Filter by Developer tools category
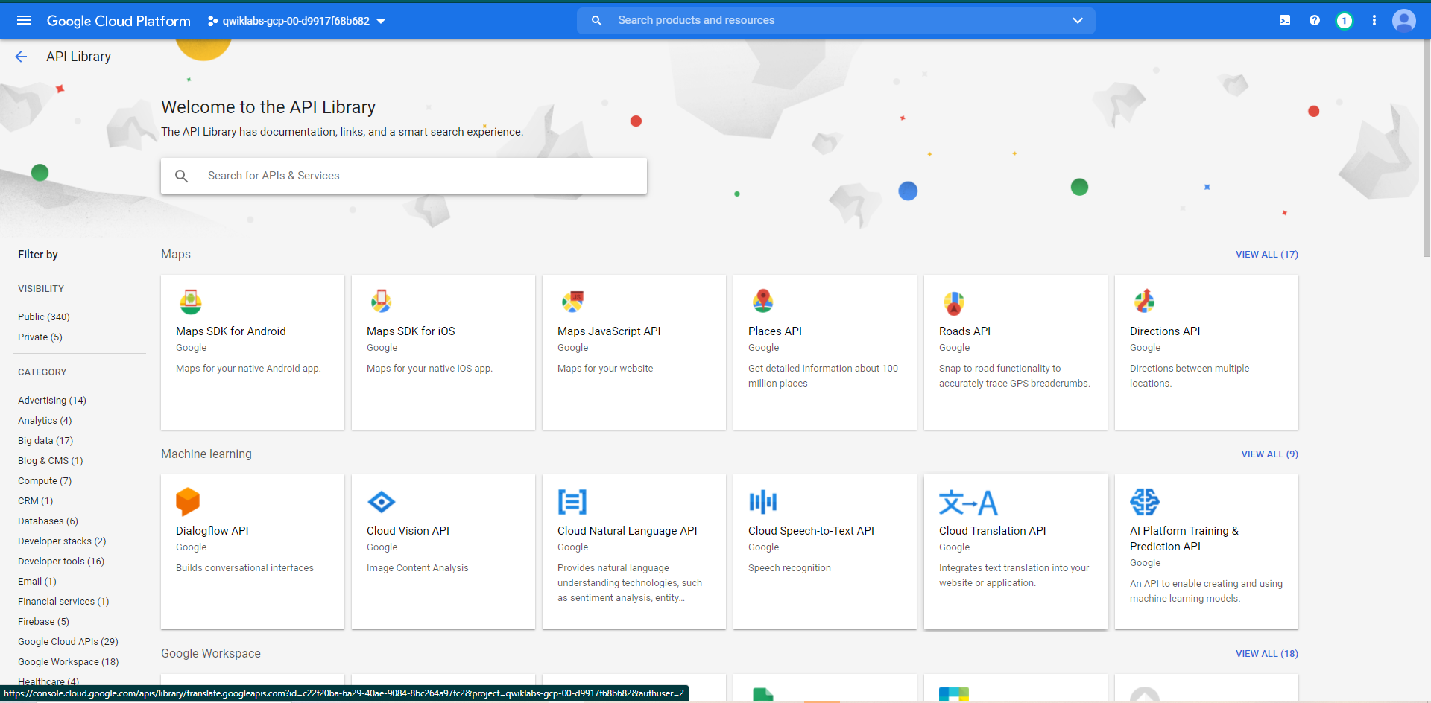Screen dimensions: 1431x703 (x=61, y=562)
